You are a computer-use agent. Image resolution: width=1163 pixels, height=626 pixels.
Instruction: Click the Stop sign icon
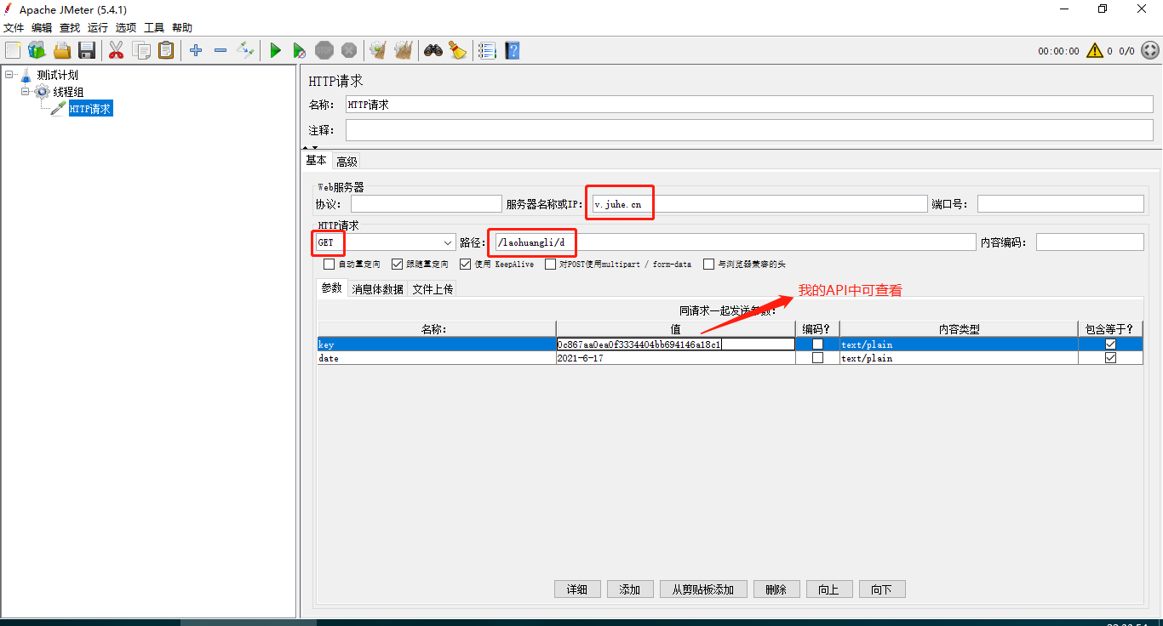pos(324,50)
